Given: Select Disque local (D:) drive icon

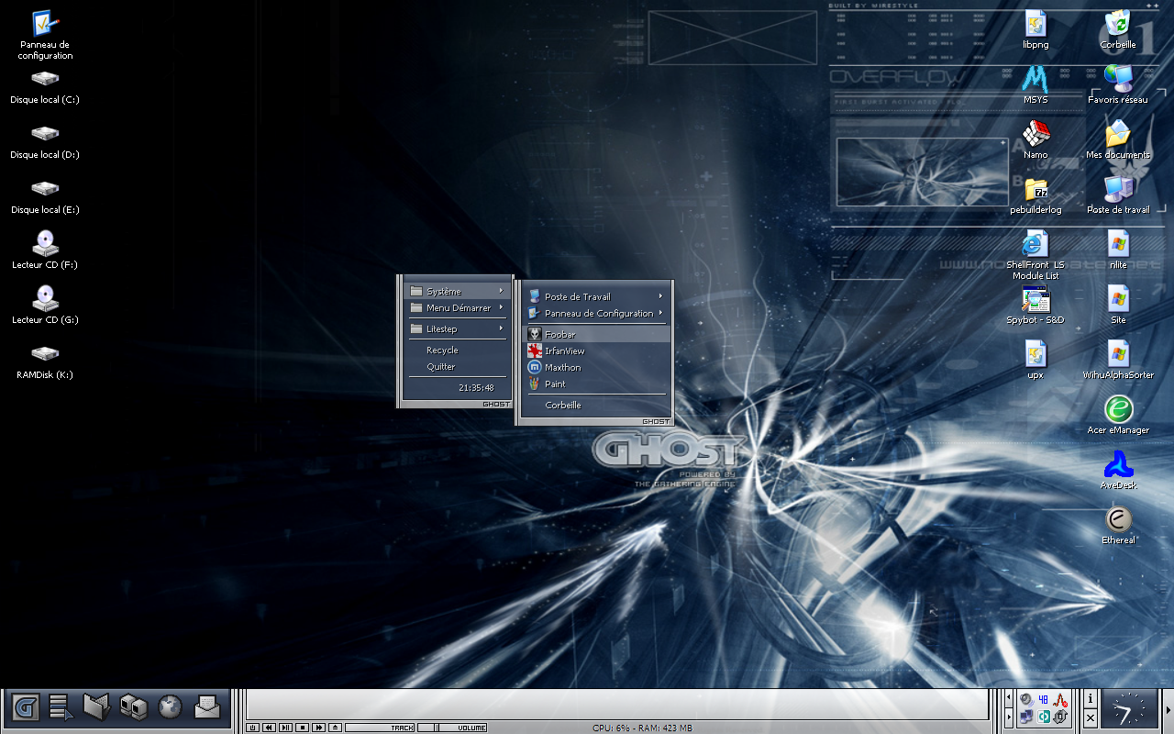Looking at the screenshot, I should pos(45,142).
